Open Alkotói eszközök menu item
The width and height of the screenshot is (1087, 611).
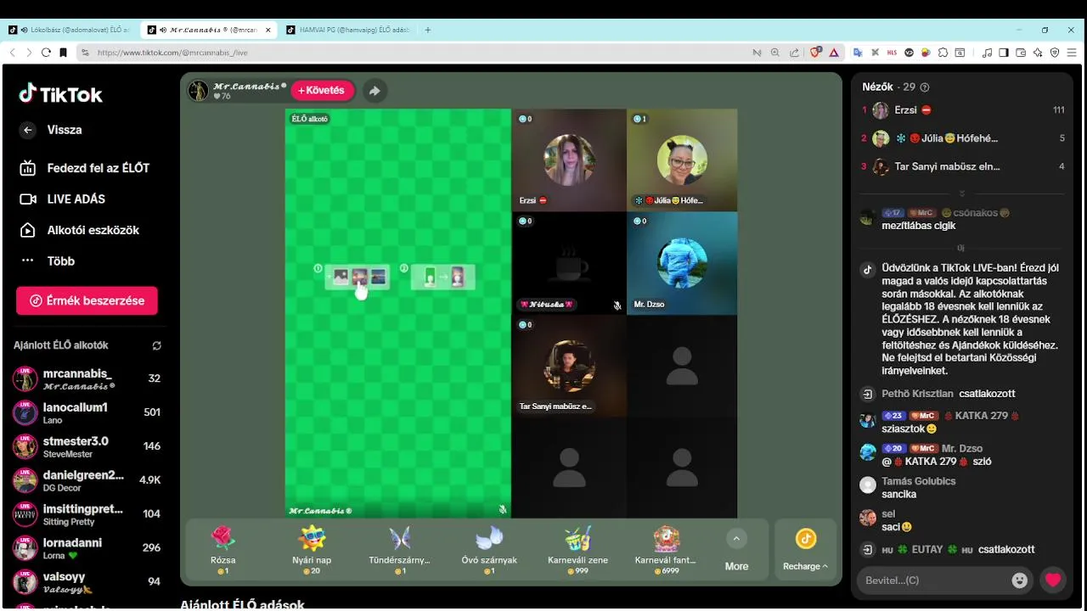click(81, 230)
